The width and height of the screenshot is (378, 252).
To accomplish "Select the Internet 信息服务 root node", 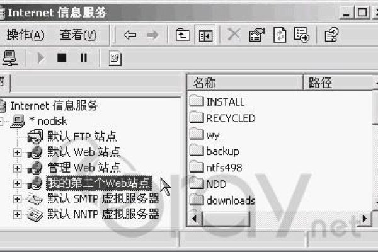I will click(54, 106).
